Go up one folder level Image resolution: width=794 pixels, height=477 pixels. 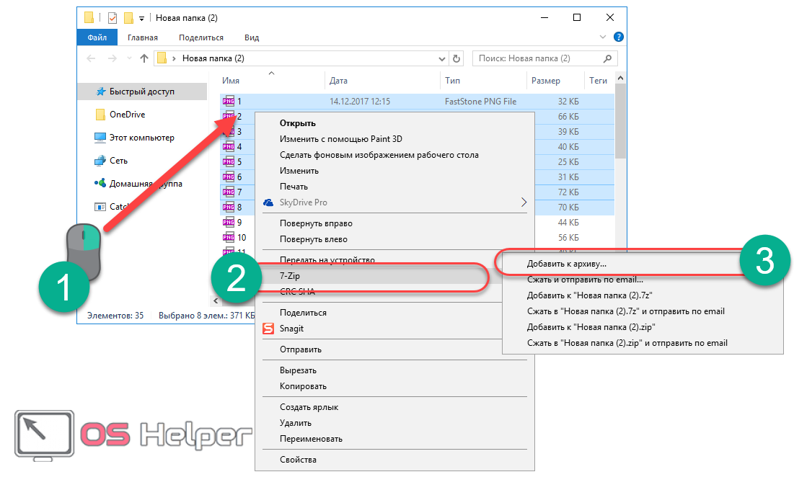pyautogui.click(x=144, y=58)
